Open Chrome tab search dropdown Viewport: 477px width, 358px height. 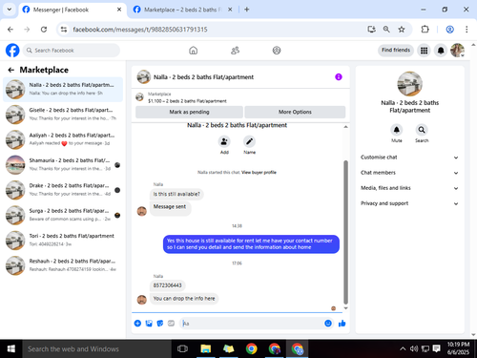10,10
